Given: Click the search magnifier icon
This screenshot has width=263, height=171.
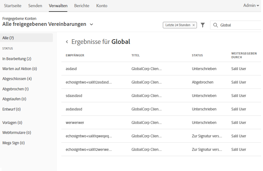Looking at the screenshot, I should (215, 25).
